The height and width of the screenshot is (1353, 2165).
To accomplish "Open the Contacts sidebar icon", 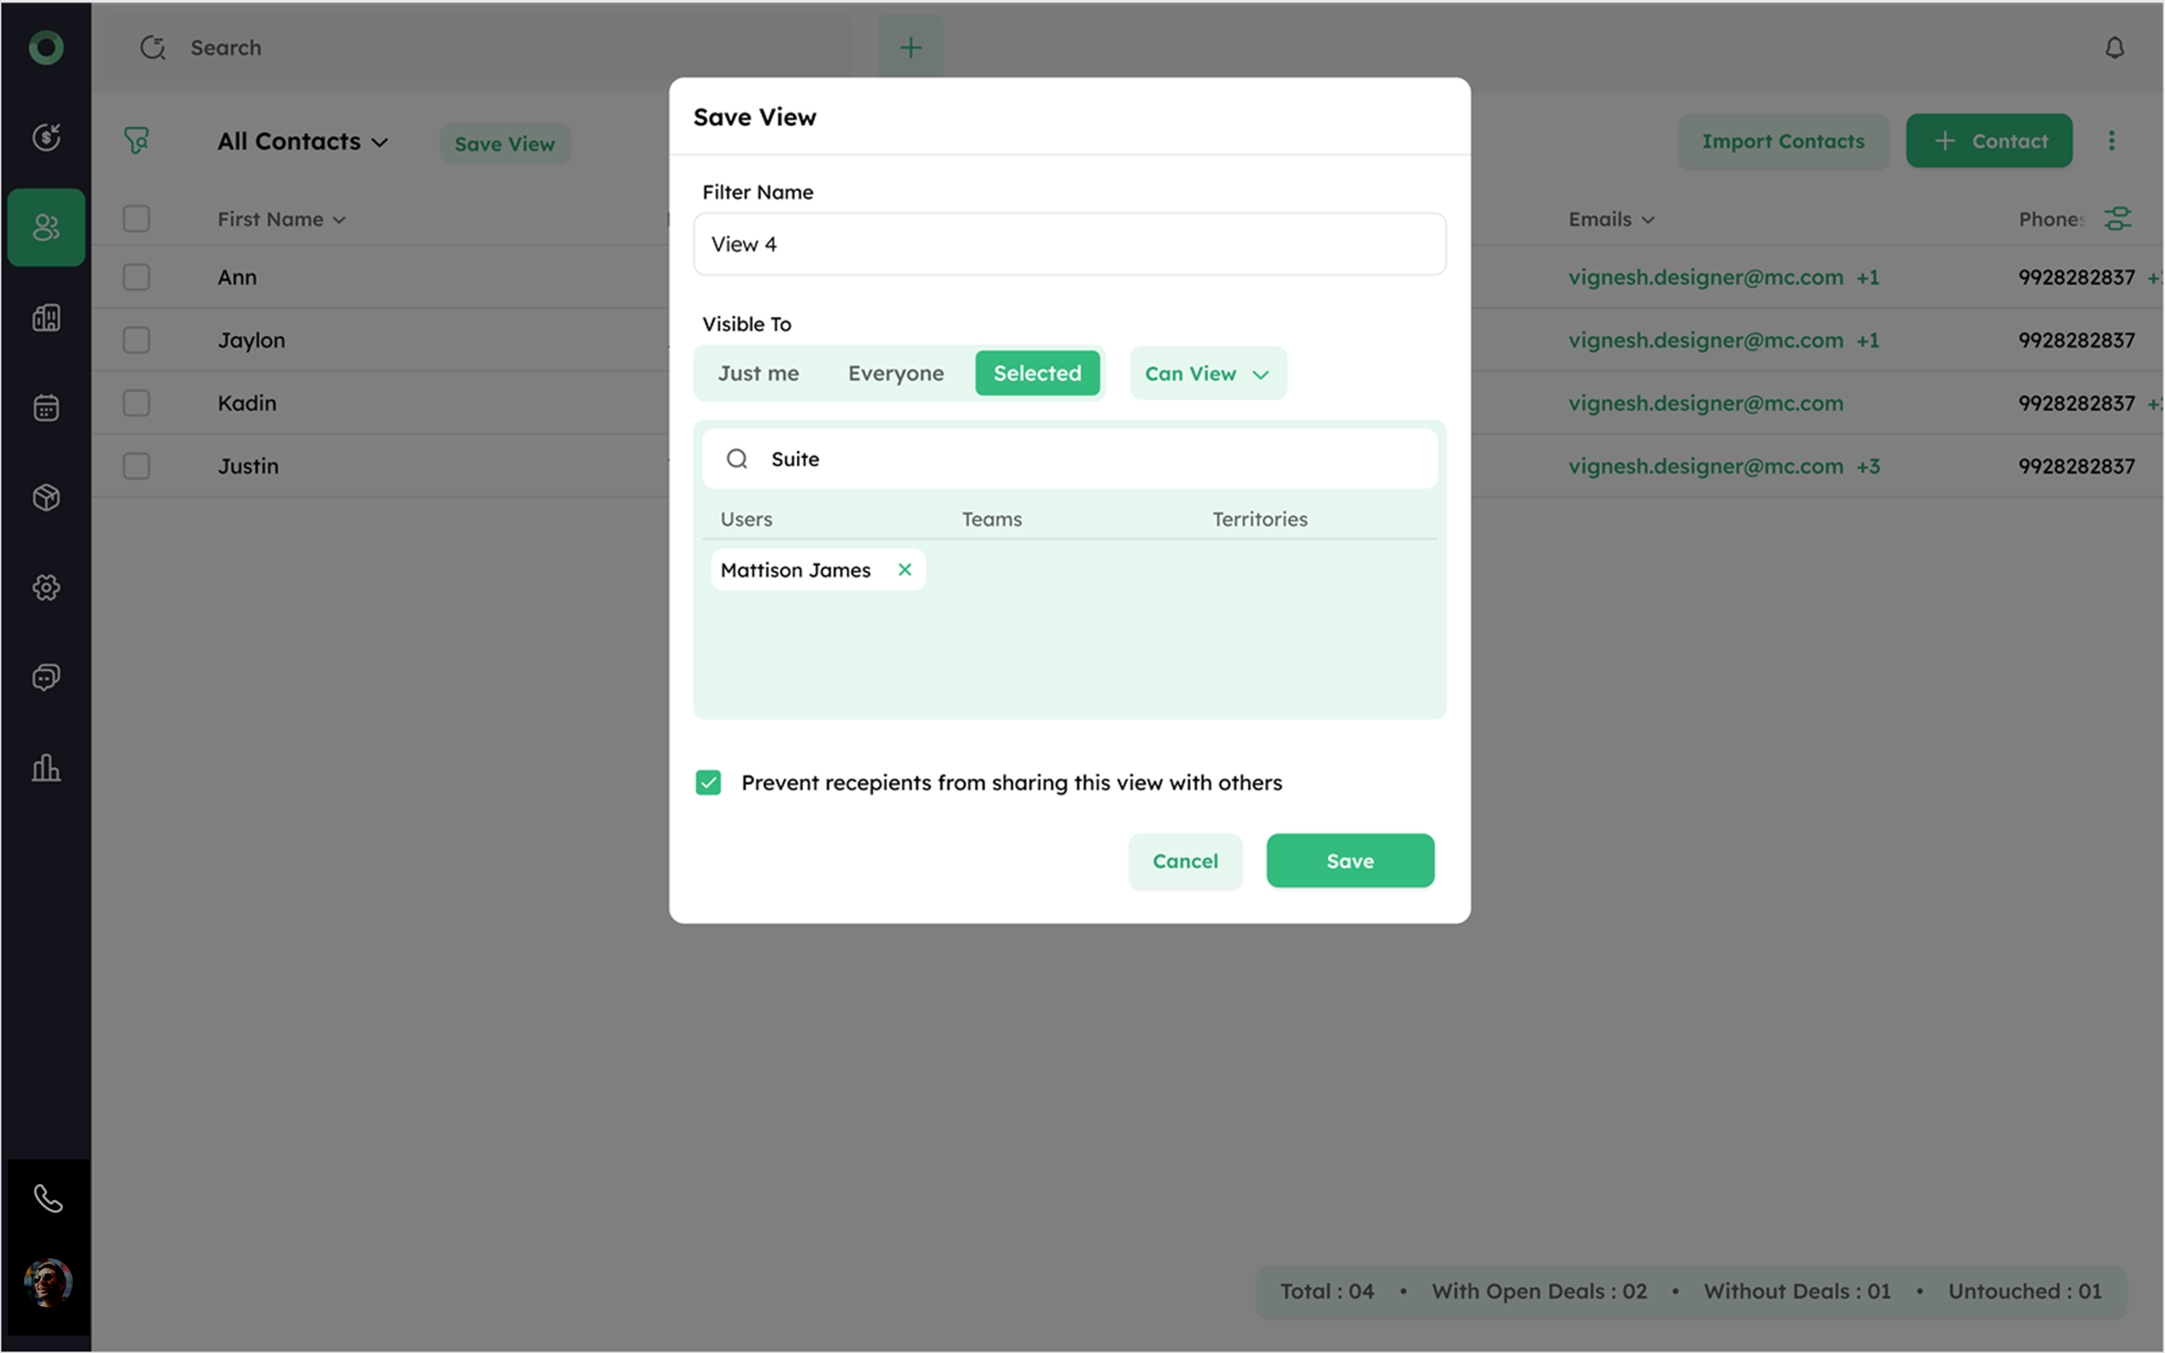I will tap(46, 227).
